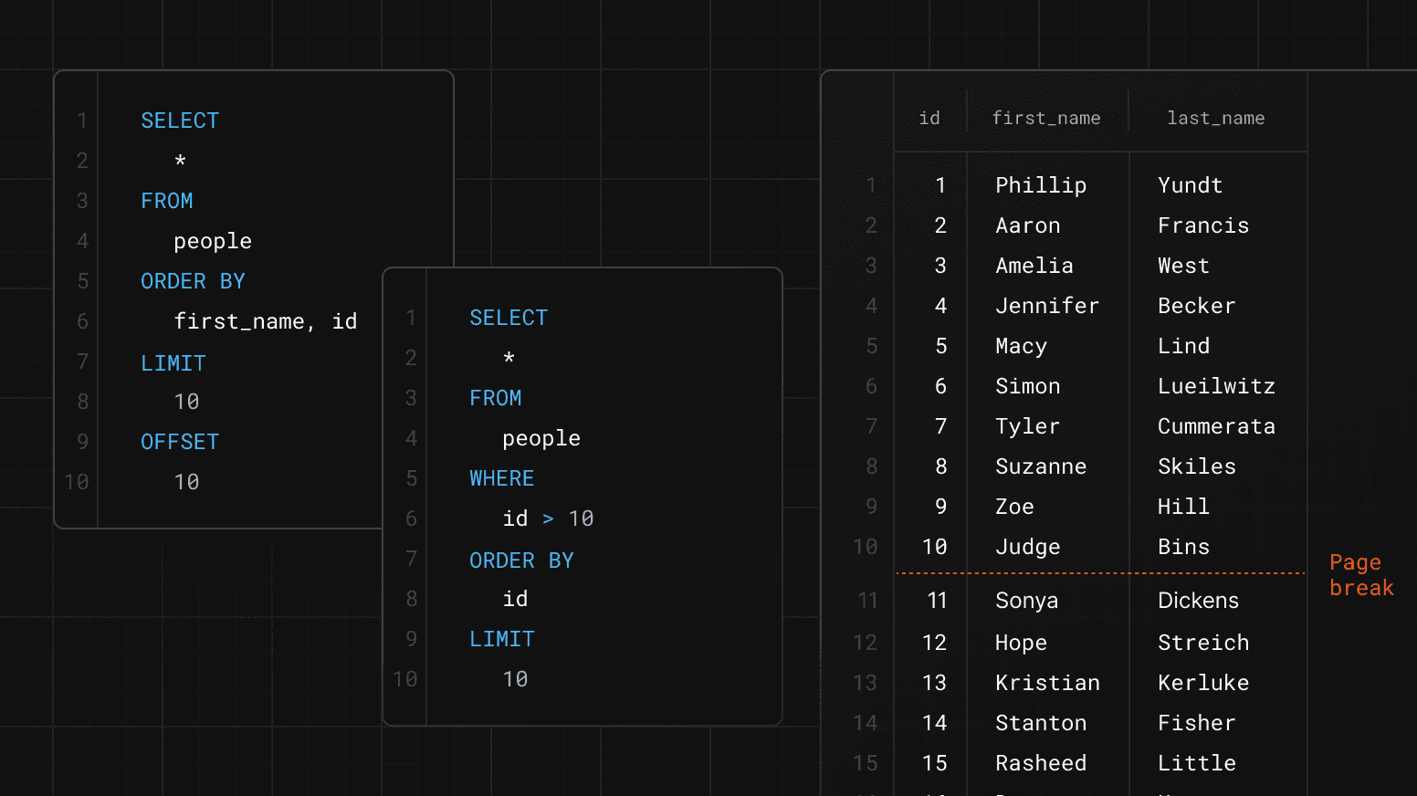Click WHERE keyword in second query
This screenshot has width=1417, height=796.
tap(502, 478)
